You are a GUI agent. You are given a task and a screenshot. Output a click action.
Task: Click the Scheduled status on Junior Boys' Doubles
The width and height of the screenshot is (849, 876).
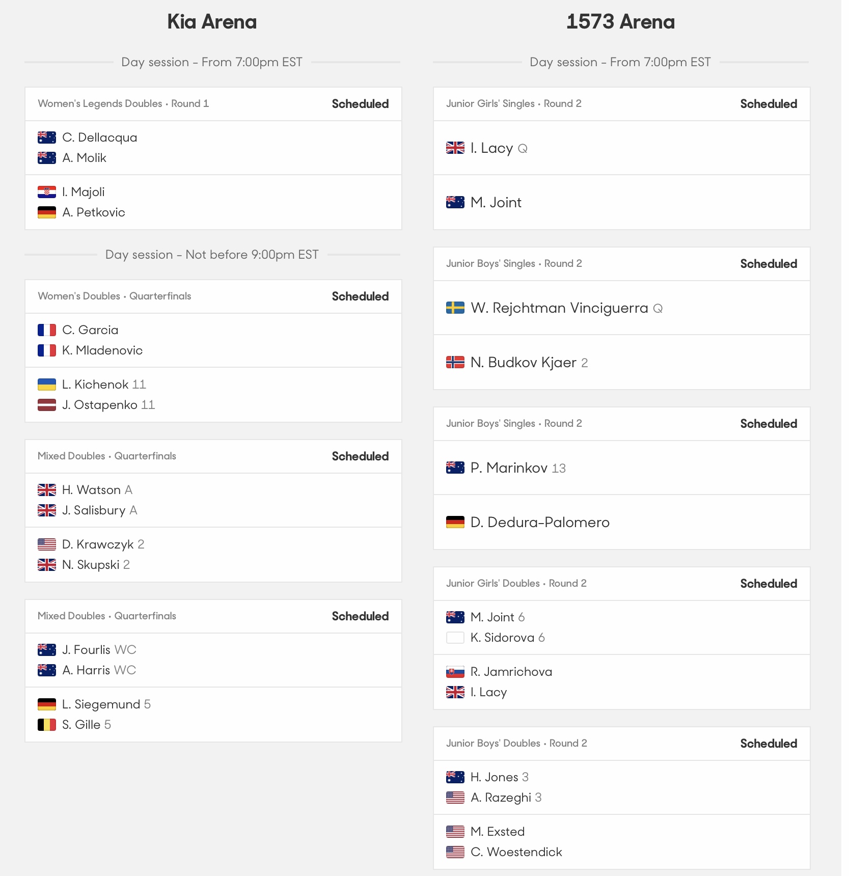(769, 744)
